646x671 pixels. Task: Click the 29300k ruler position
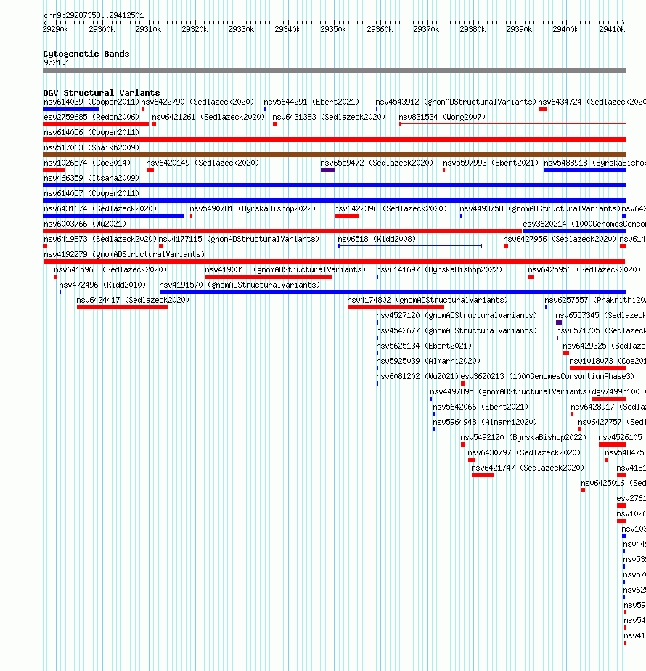(x=102, y=29)
